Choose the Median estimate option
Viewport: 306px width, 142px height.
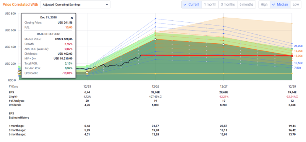pyautogui.click(x=280, y=5)
